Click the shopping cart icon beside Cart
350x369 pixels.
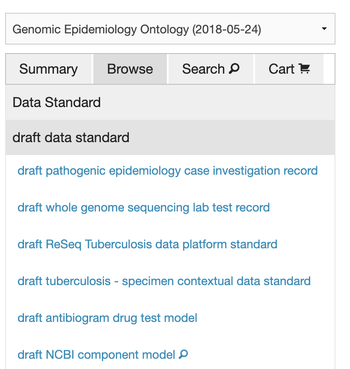[305, 68]
